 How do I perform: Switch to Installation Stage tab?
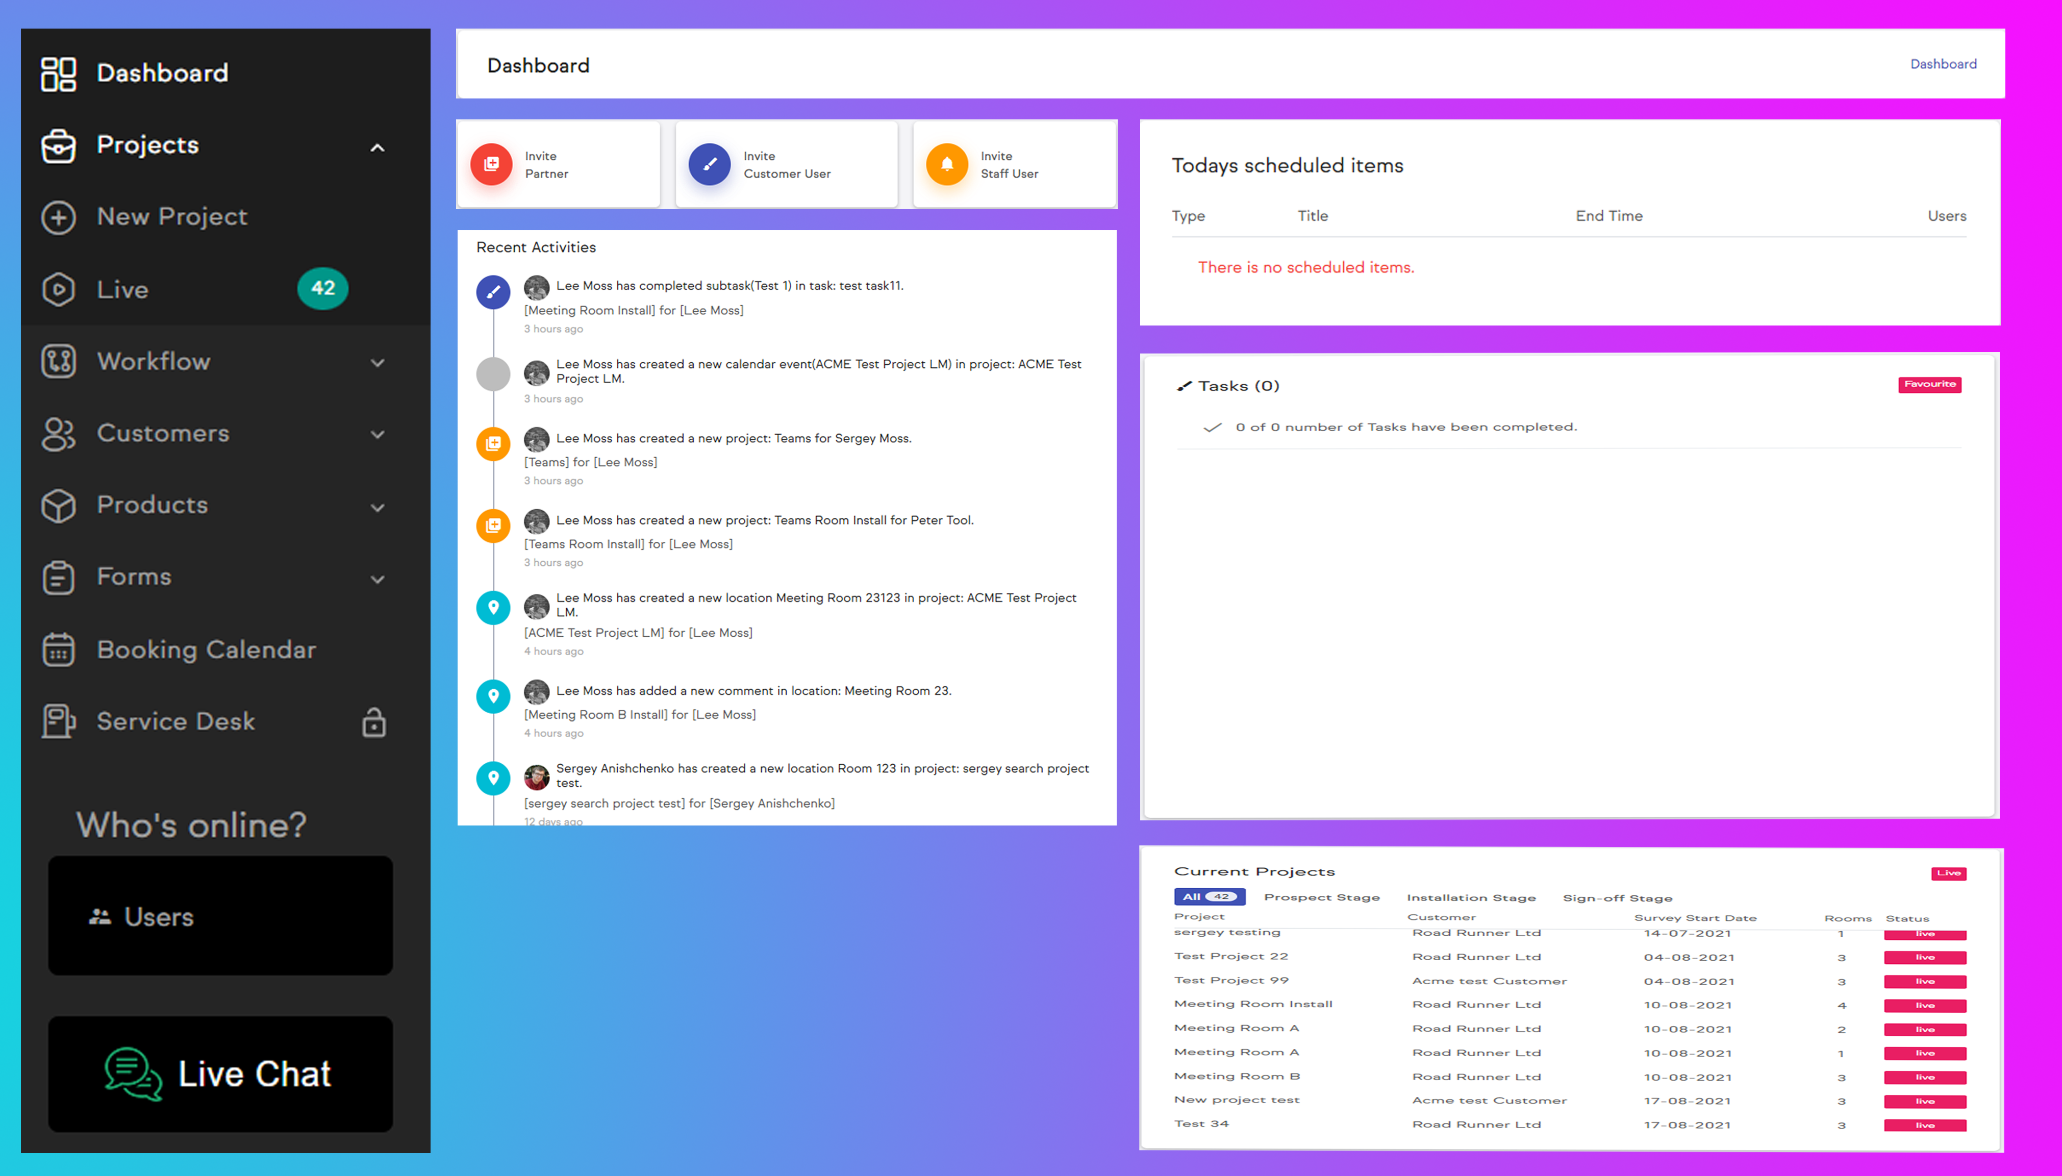tap(1471, 897)
